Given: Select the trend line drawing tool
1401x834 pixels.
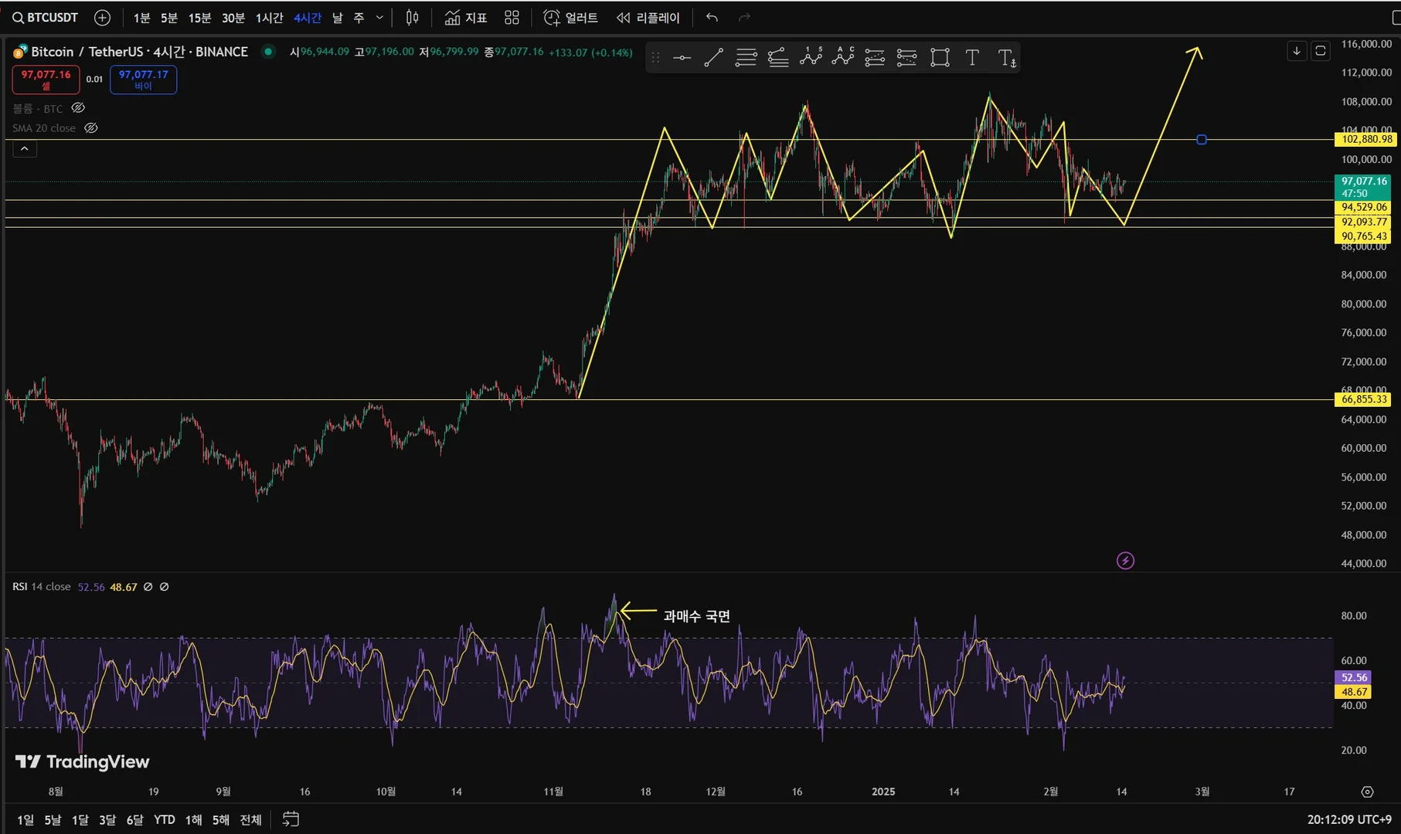Looking at the screenshot, I should coord(713,58).
